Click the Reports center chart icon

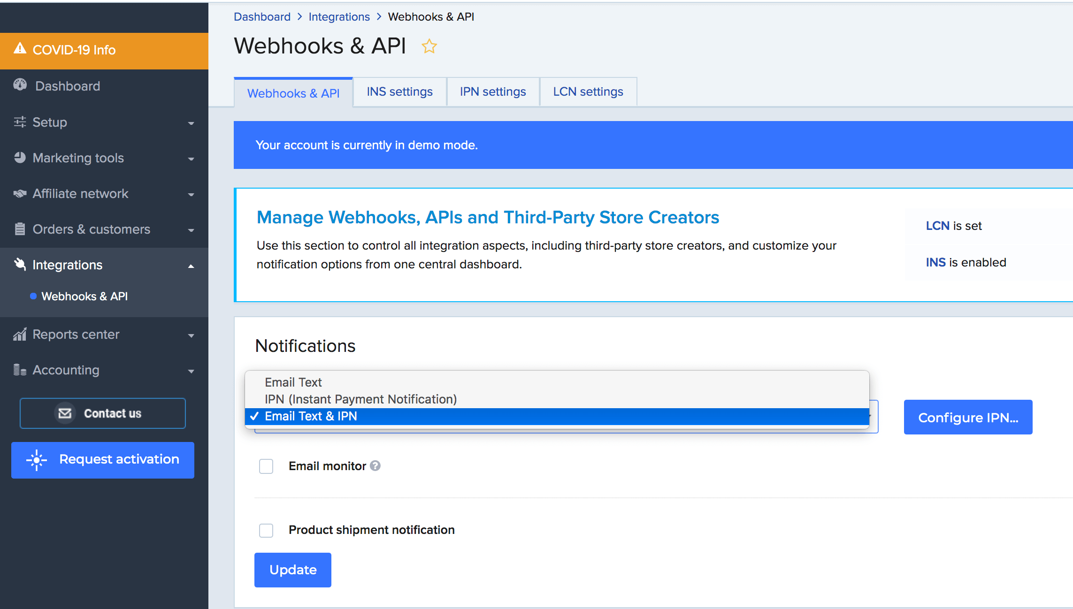pos(20,334)
